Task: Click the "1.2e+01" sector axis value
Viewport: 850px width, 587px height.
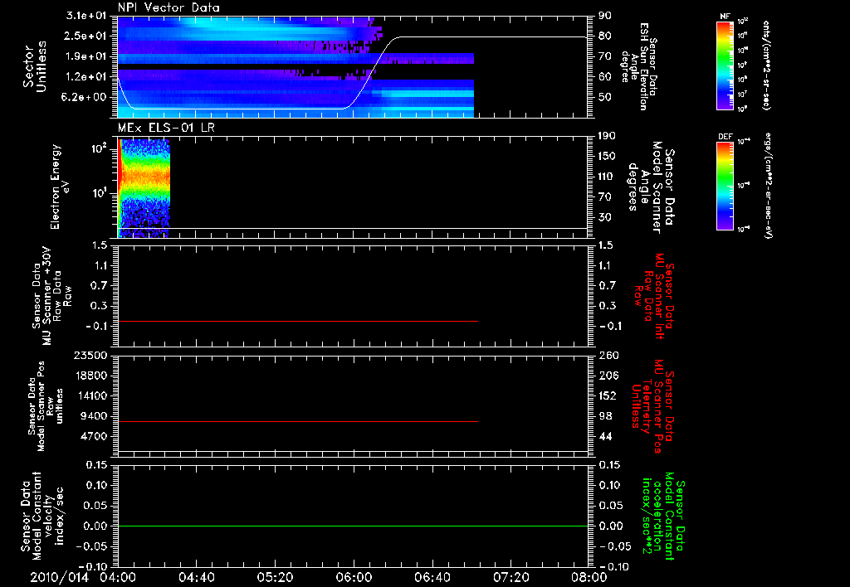Action: coord(86,77)
